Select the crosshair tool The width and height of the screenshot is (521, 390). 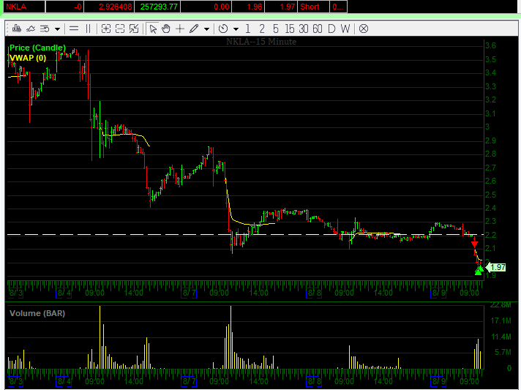coord(180,29)
